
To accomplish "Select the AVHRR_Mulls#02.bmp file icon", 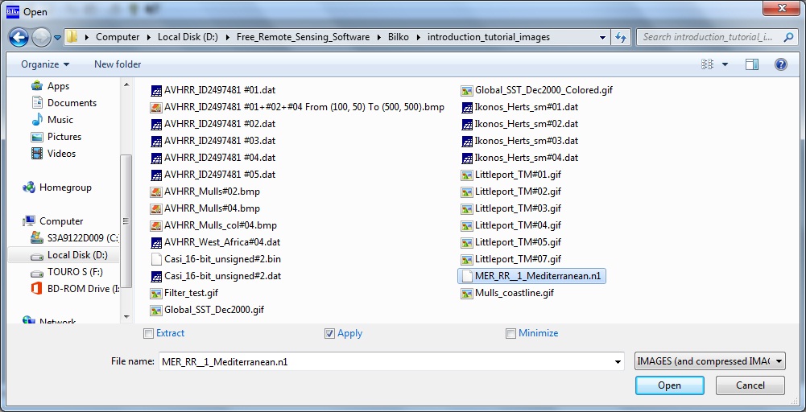I will tap(156, 192).
